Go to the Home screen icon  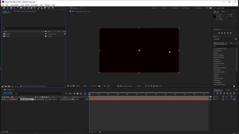tap(4, 8)
